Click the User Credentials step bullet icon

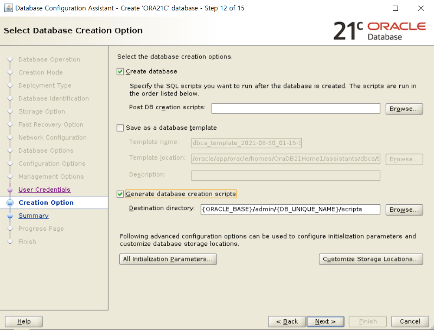[10, 190]
